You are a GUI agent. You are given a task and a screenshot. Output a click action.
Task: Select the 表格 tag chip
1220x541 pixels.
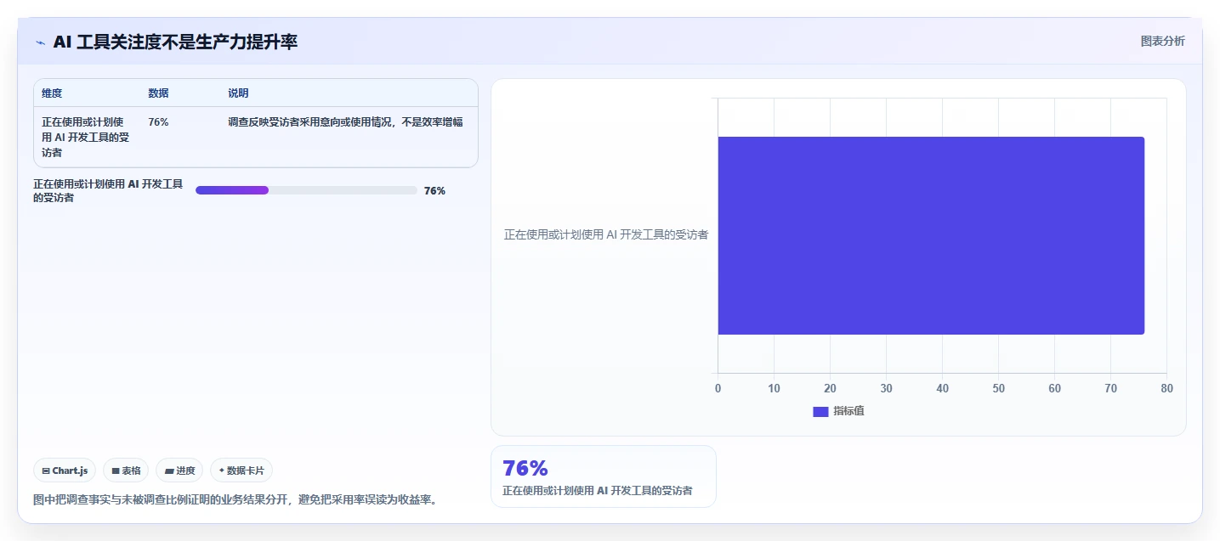pos(126,471)
